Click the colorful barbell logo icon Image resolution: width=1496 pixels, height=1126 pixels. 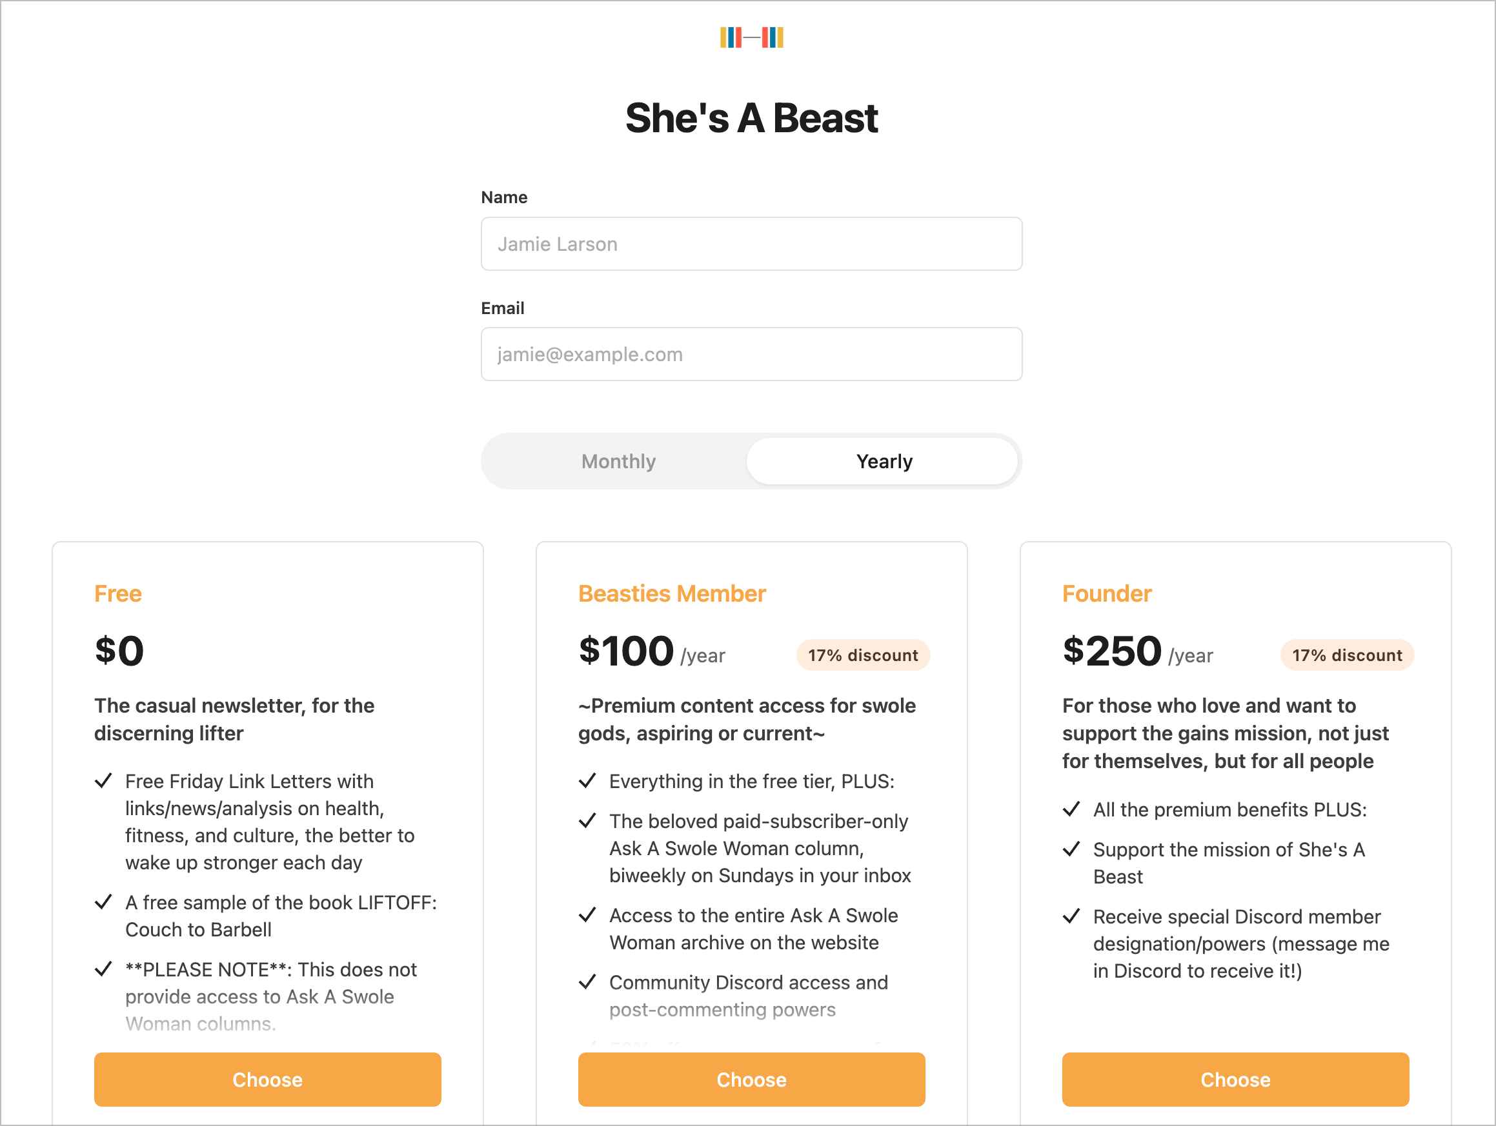[x=751, y=37]
